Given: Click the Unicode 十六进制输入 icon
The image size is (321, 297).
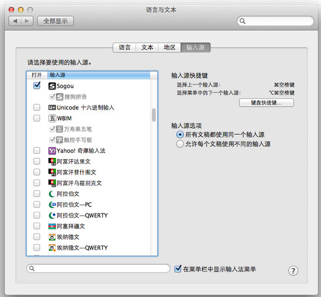Looking at the screenshot, I should point(52,108).
